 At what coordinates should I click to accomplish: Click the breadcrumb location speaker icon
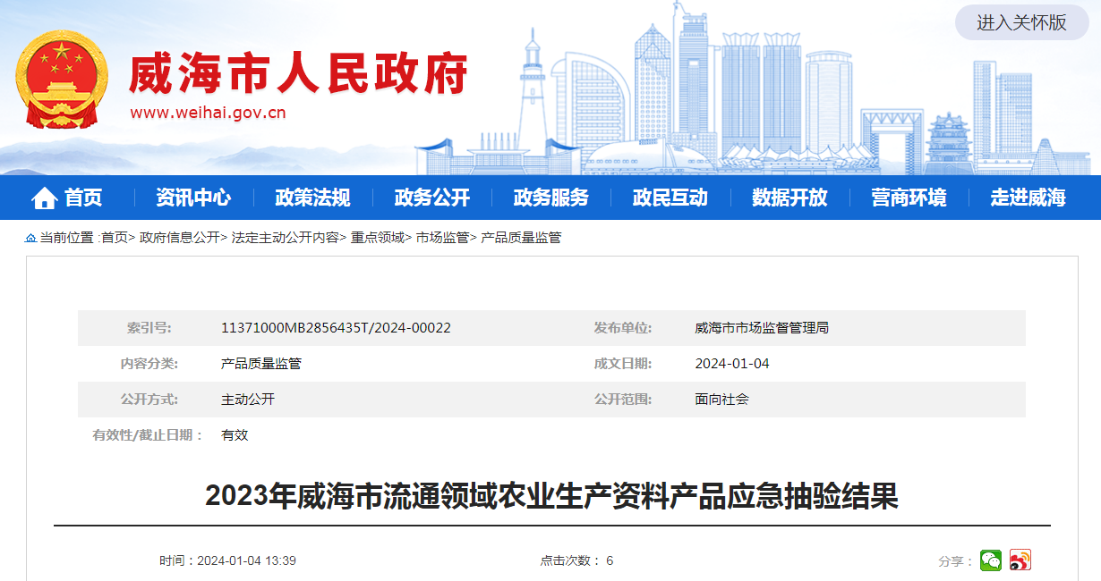(x=31, y=239)
